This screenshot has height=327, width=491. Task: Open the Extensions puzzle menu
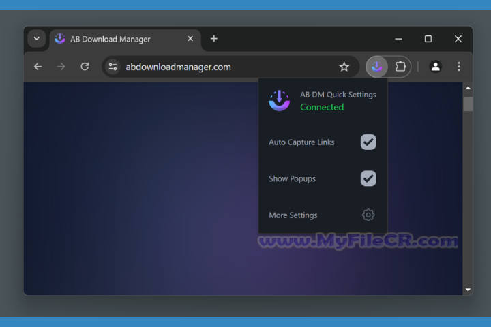click(400, 66)
